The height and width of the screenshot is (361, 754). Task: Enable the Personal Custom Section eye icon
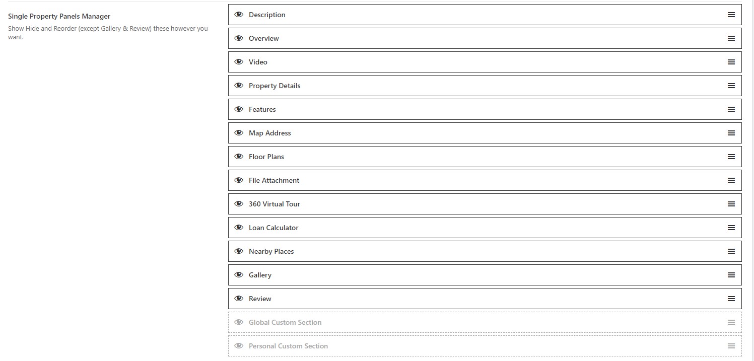(x=239, y=346)
